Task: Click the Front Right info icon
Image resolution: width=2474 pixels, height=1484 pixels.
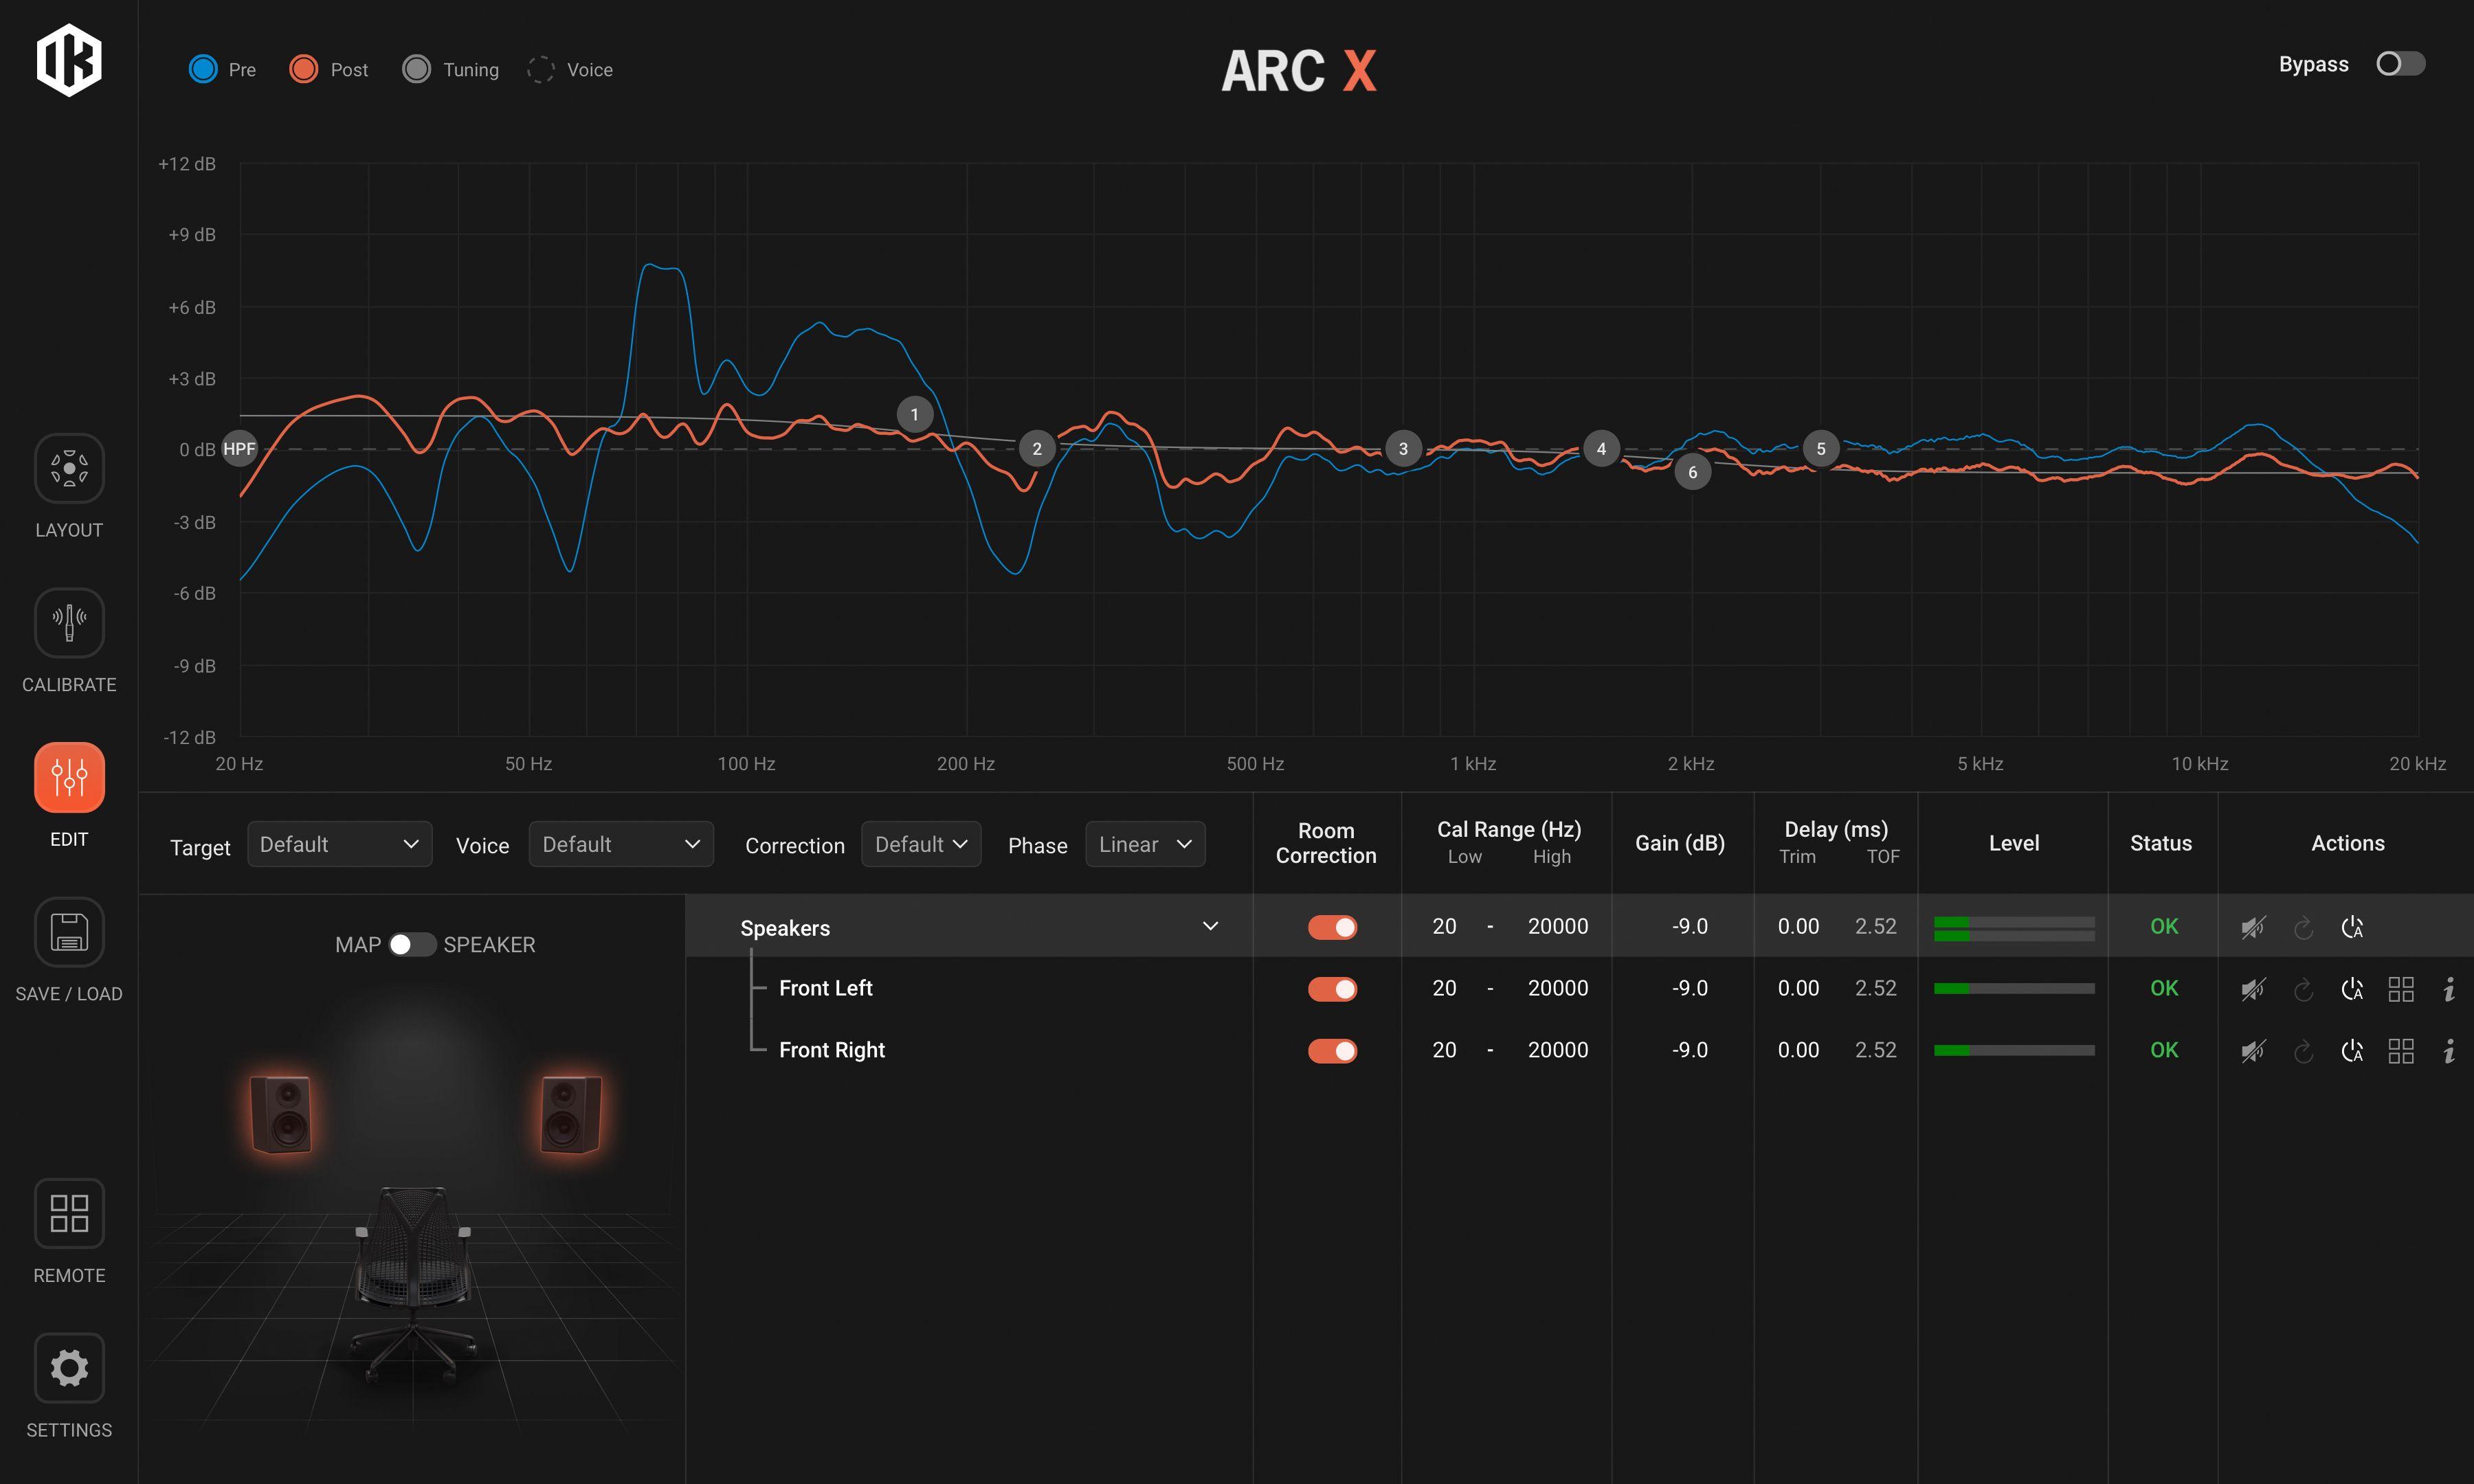Action: [x=2448, y=1051]
